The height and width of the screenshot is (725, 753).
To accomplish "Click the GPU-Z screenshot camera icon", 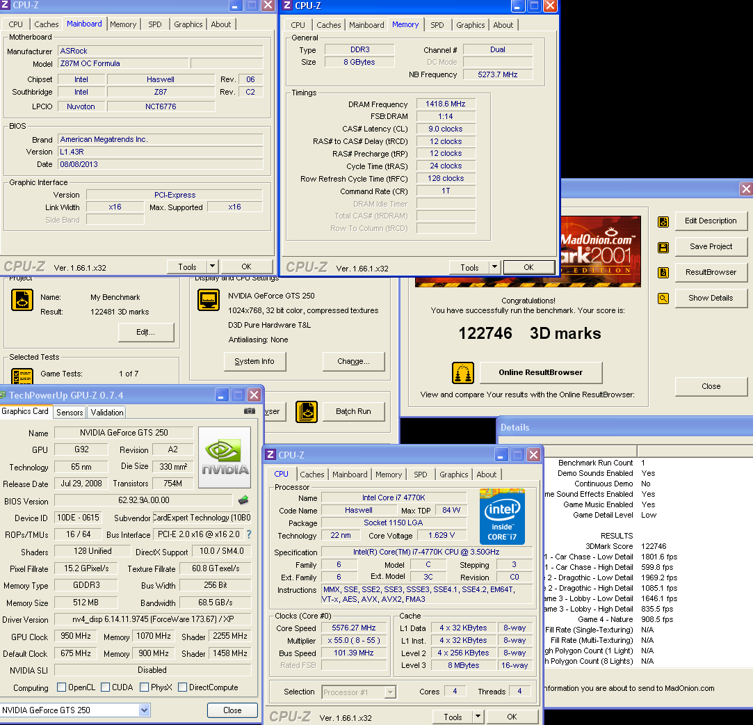I will coord(250,411).
